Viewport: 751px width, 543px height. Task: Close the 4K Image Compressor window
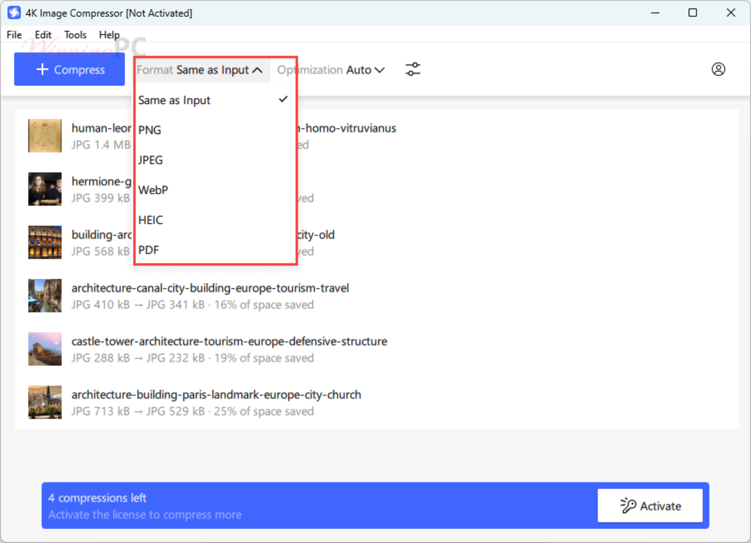click(x=731, y=13)
